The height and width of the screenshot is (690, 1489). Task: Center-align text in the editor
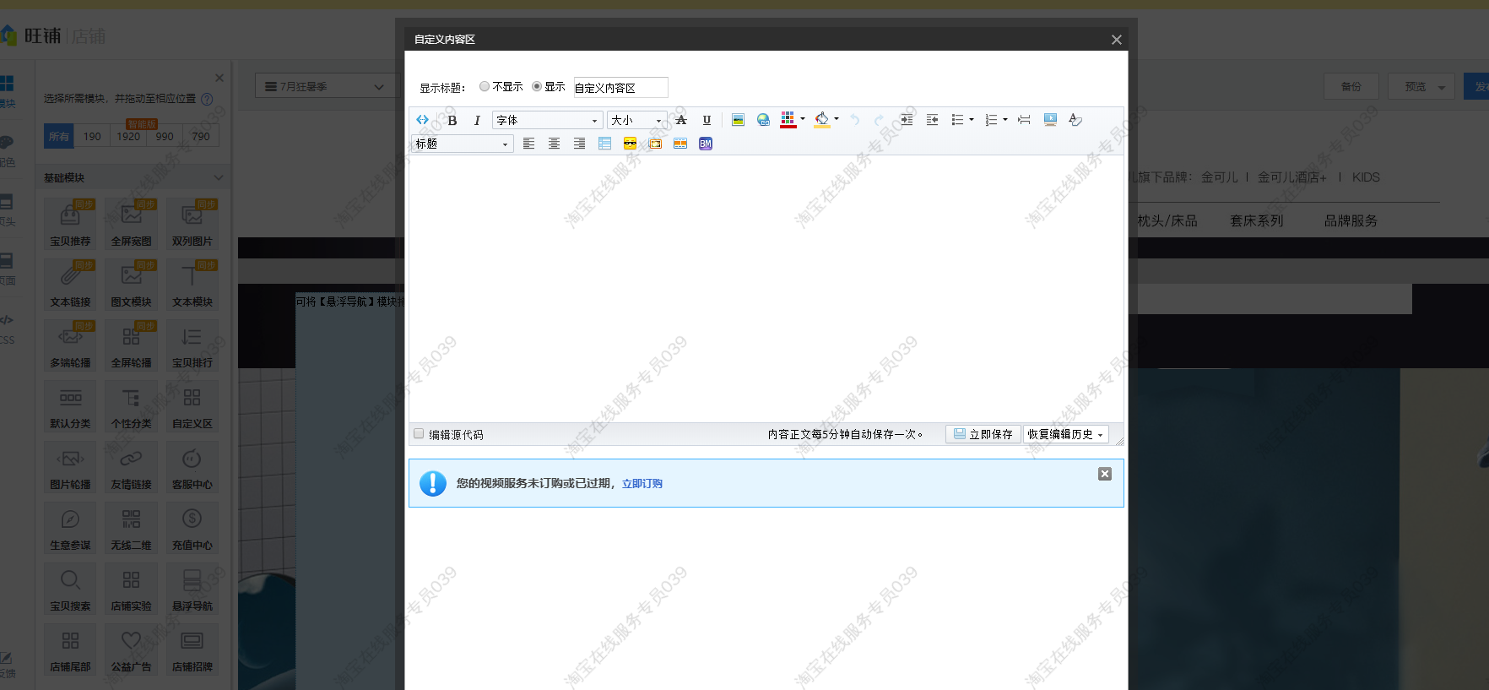(554, 144)
